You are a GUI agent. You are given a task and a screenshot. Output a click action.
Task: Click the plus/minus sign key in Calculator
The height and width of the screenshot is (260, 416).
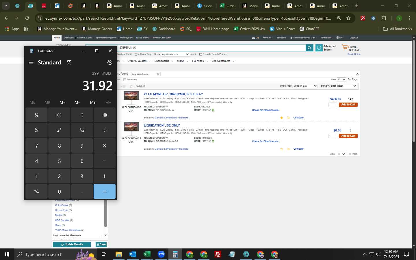tap(37, 192)
